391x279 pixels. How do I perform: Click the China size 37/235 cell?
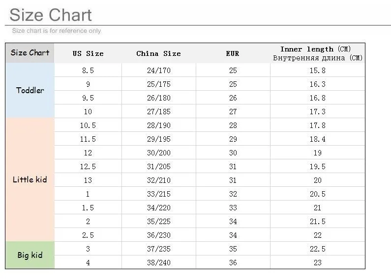158,249
